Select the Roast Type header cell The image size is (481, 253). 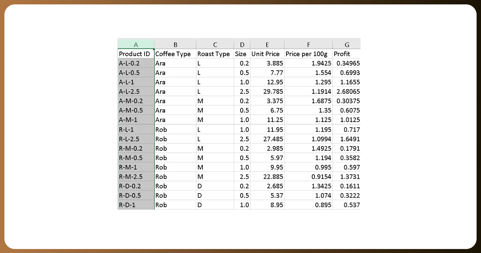215,54
